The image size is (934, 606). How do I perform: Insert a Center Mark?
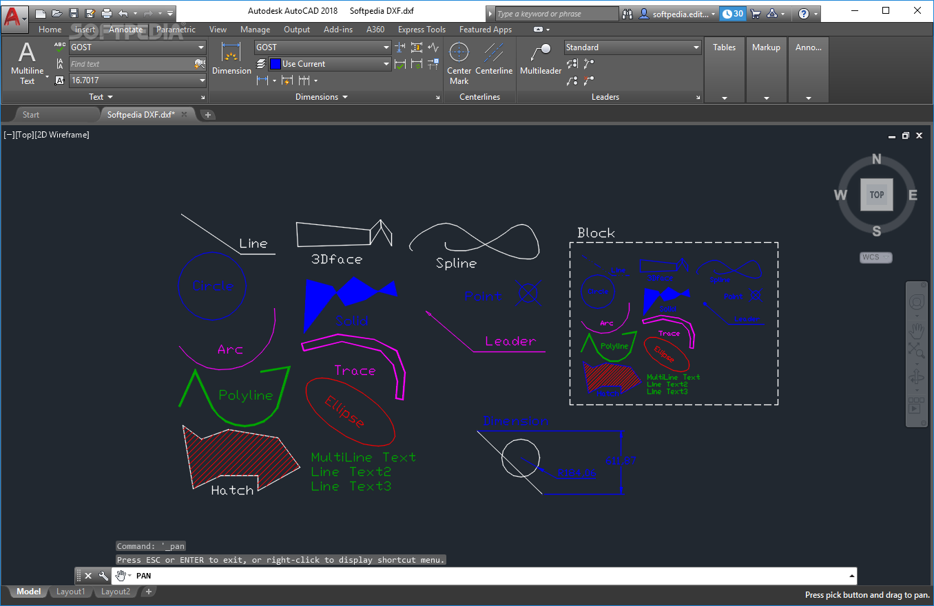pyautogui.click(x=459, y=62)
